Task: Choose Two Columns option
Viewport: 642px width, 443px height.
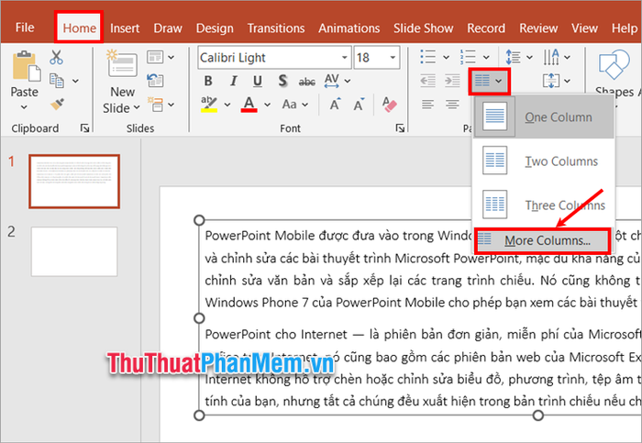Action: click(544, 161)
